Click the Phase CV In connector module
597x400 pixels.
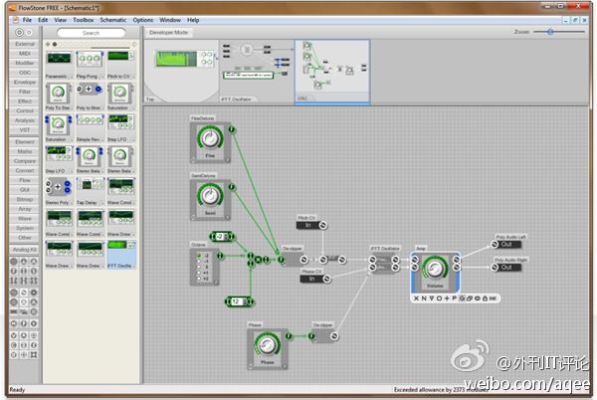click(315, 279)
